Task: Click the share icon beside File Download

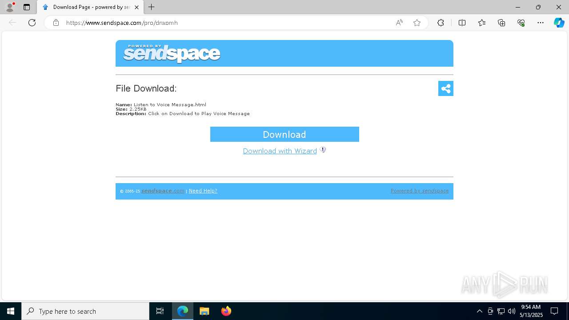Action: [445, 88]
